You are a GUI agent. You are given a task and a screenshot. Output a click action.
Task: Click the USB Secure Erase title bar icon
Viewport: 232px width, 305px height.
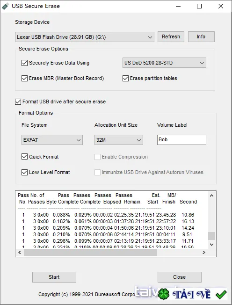(6, 6)
